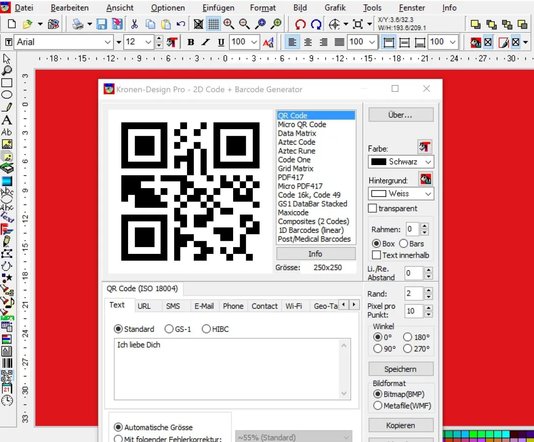Open the Einfügen menu
The height and width of the screenshot is (442, 534).
coord(218,7)
